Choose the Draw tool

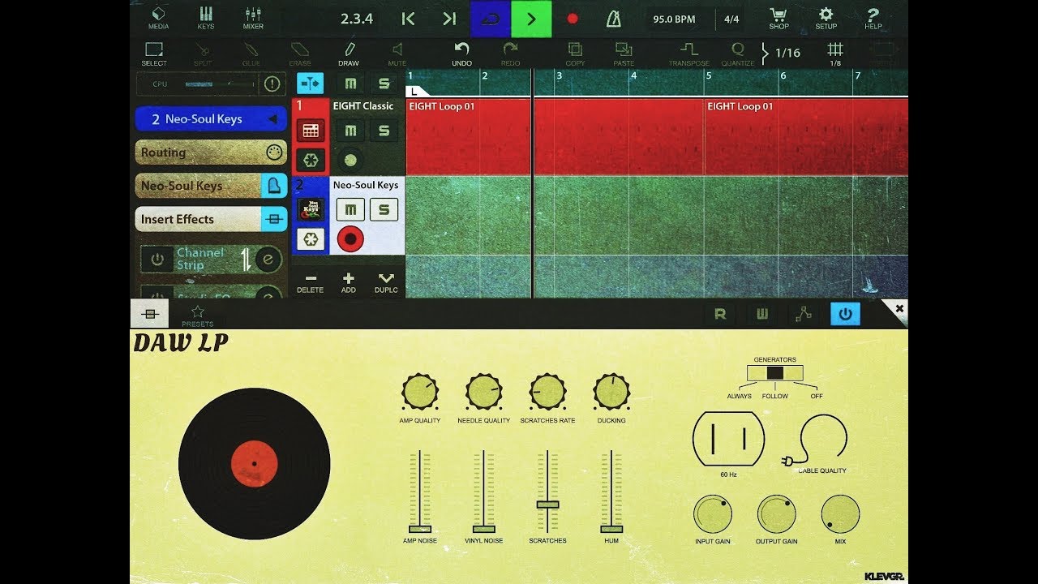point(349,54)
